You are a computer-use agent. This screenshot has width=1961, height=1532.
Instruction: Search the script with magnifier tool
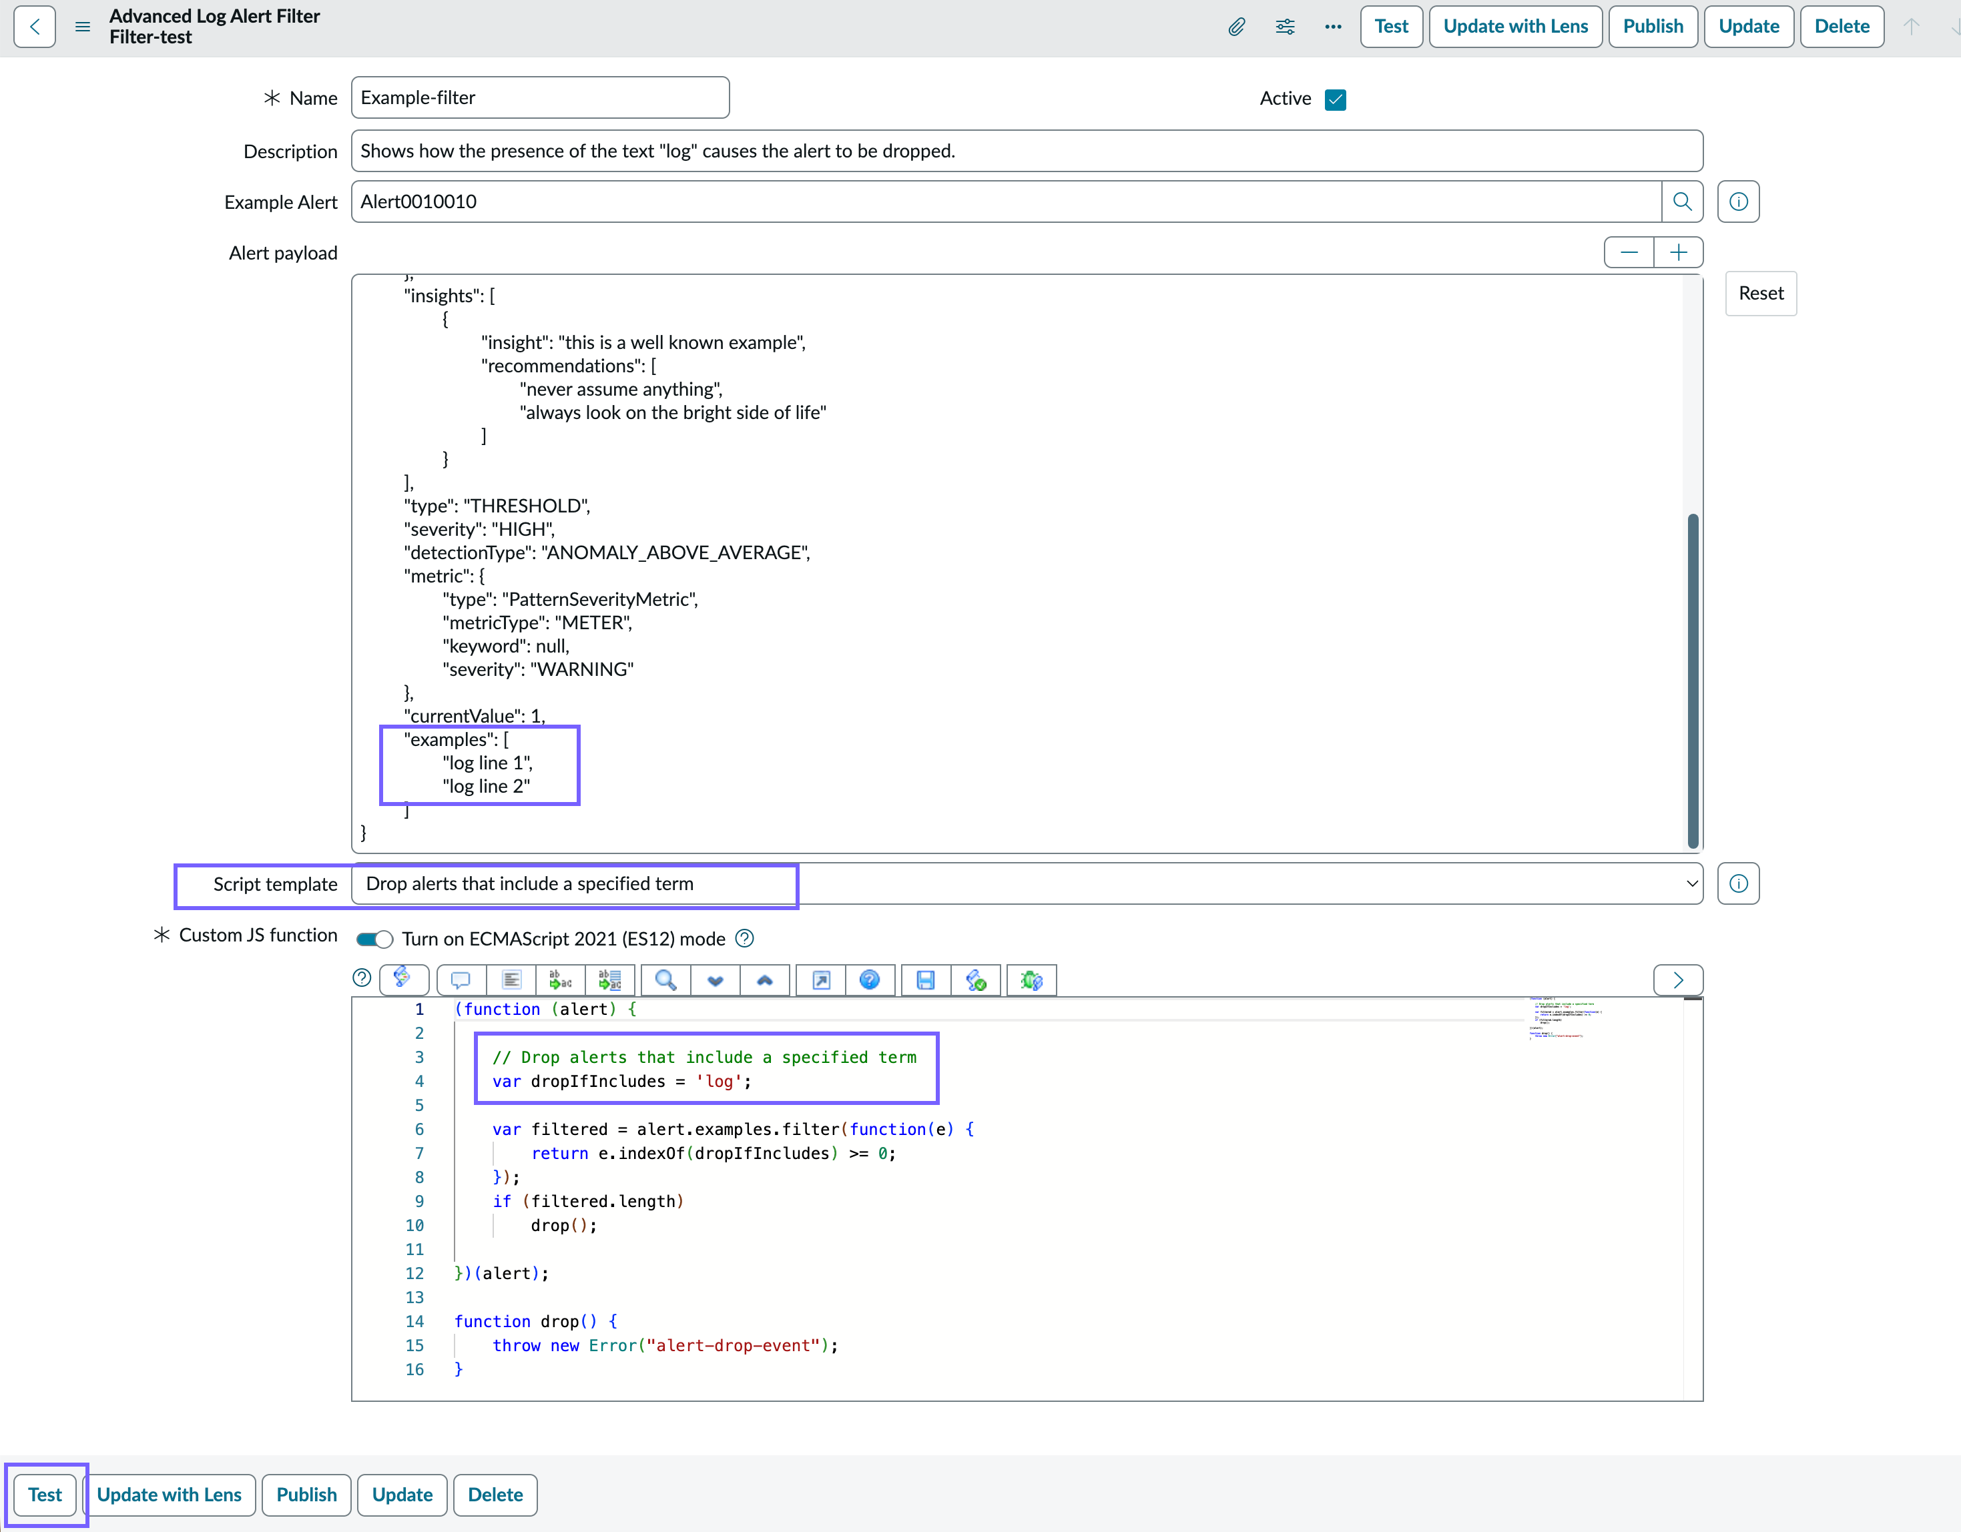[x=665, y=980]
